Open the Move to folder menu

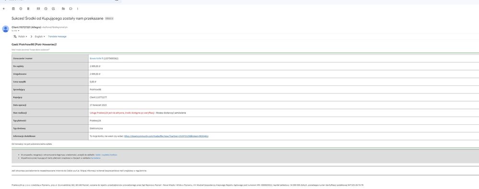[x=63, y=9]
